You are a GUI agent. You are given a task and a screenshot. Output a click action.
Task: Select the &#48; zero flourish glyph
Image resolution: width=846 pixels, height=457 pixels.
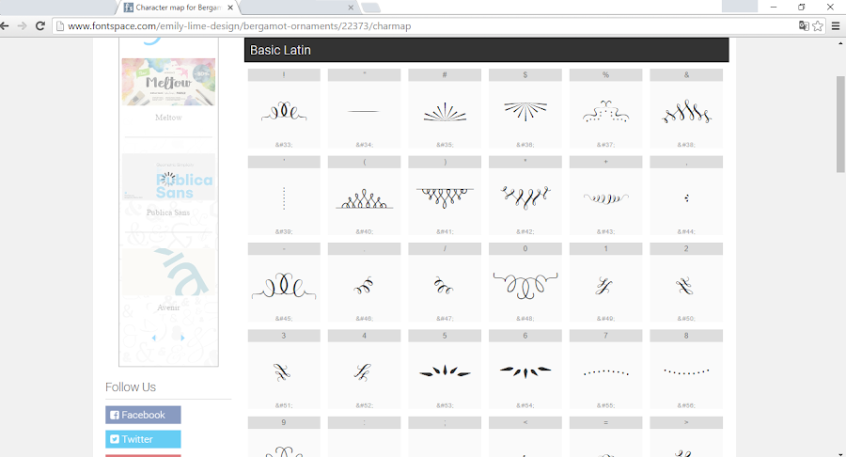[x=525, y=286]
